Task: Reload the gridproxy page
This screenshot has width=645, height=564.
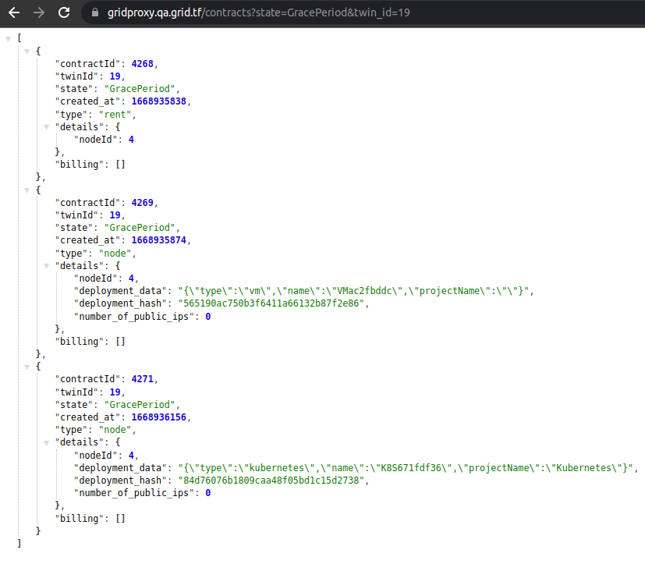Action: click(x=64, y=12)
